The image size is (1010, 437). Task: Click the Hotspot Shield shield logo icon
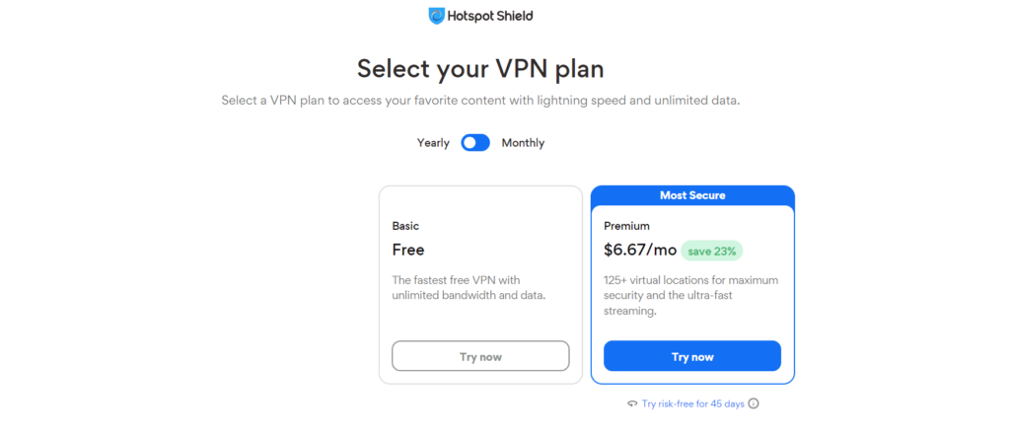[x=437, y=16]
